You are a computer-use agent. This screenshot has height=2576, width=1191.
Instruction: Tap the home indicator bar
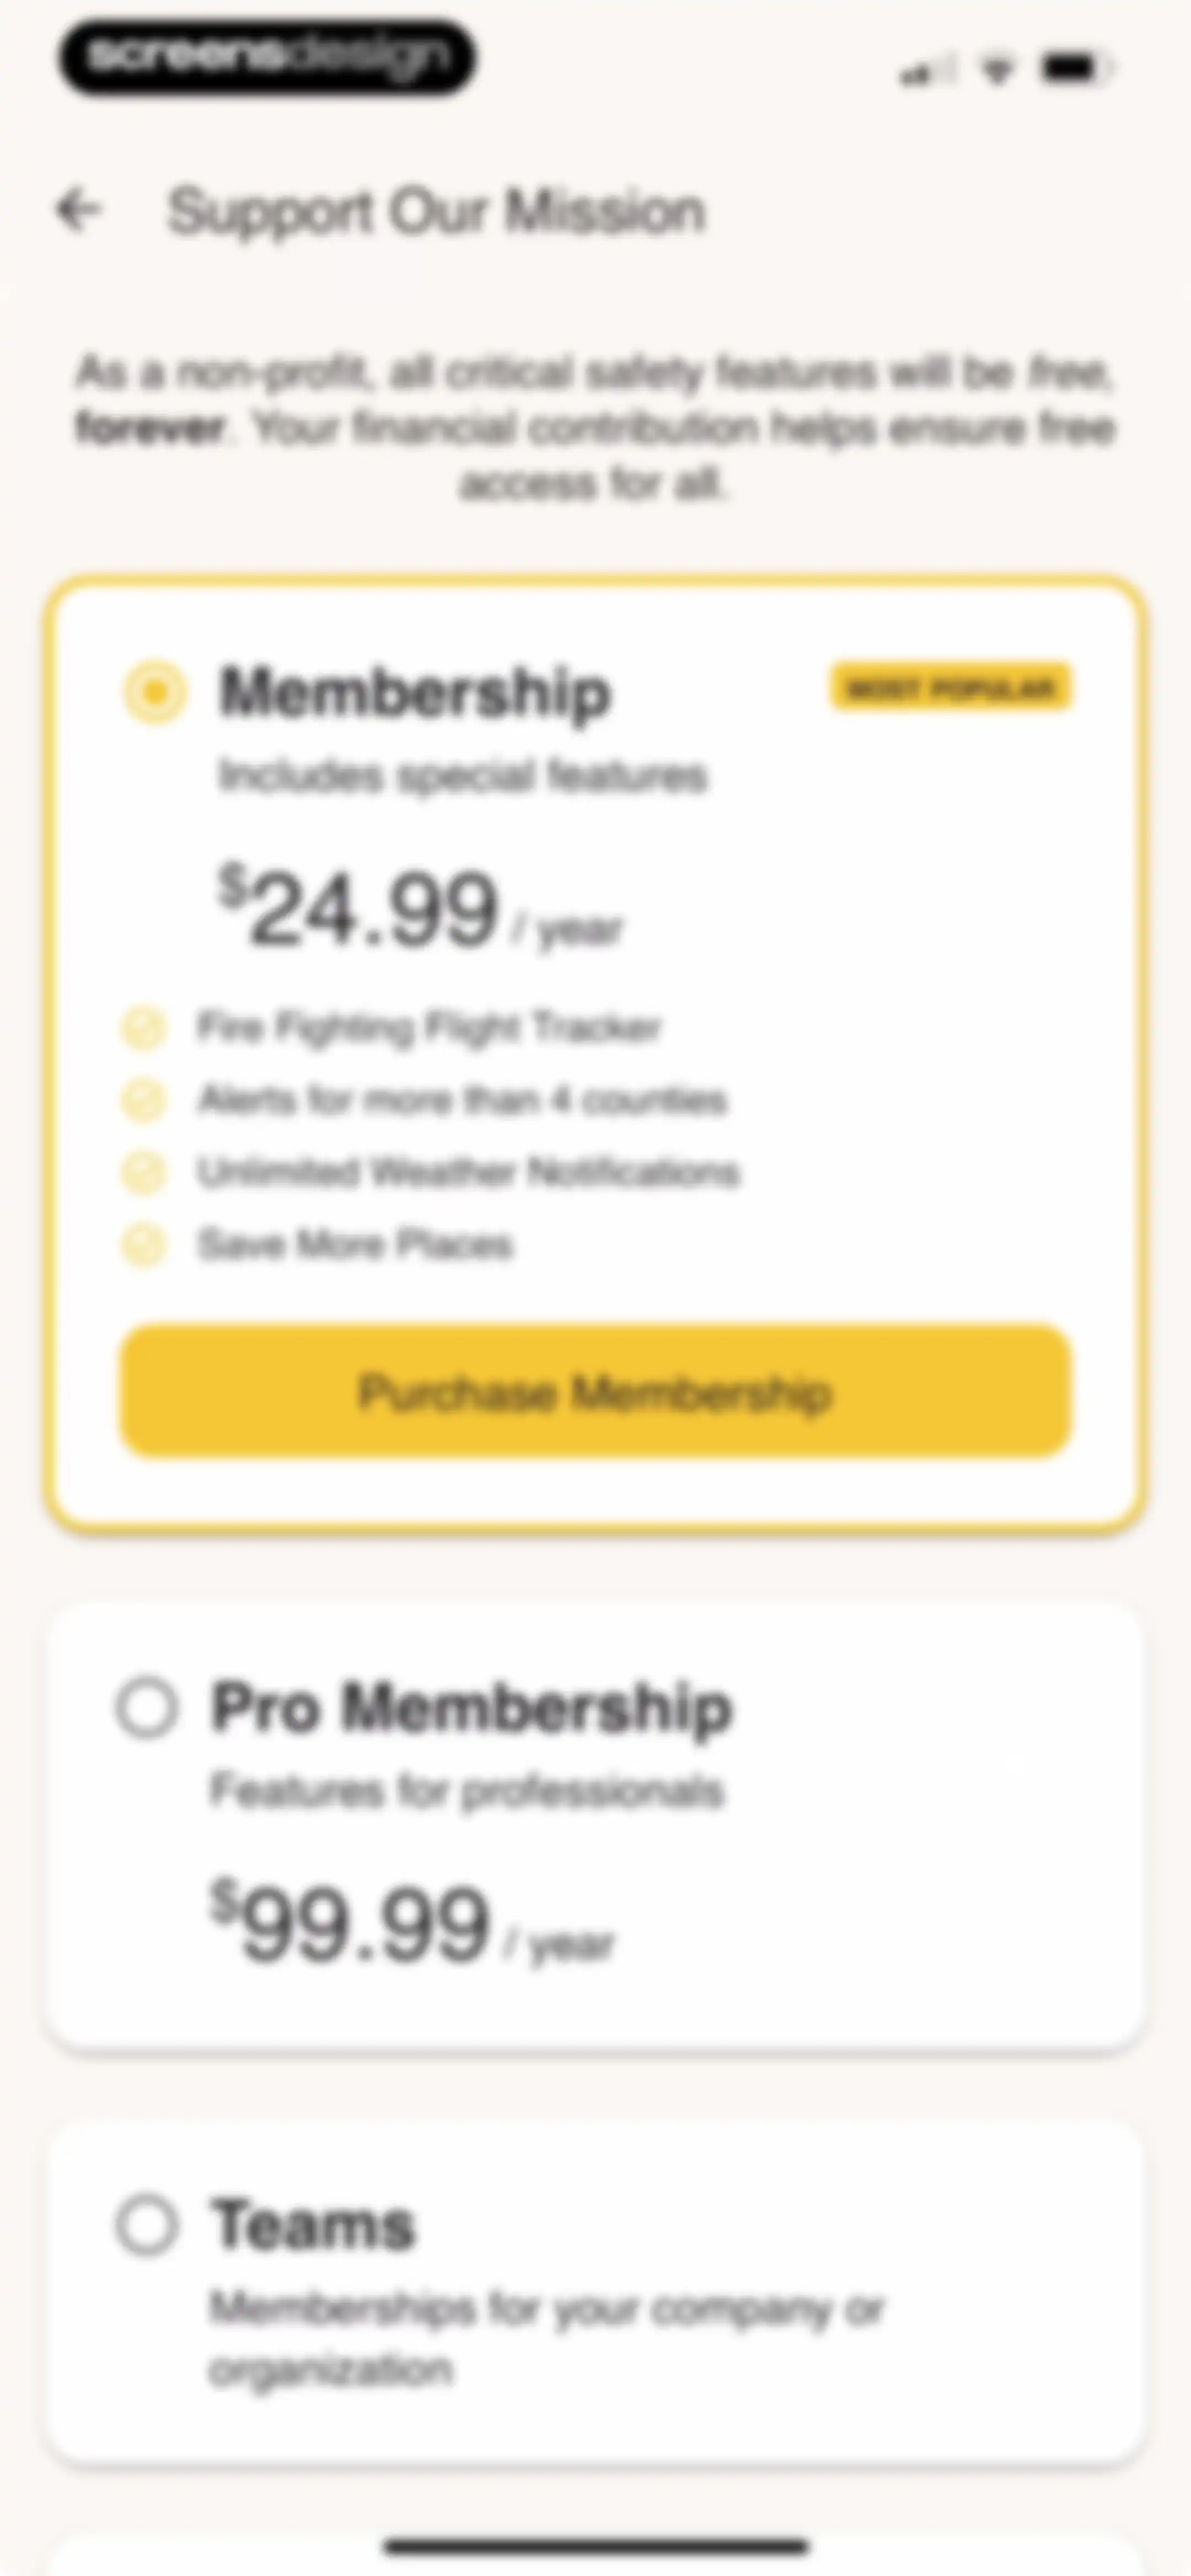click(596, 2546)
